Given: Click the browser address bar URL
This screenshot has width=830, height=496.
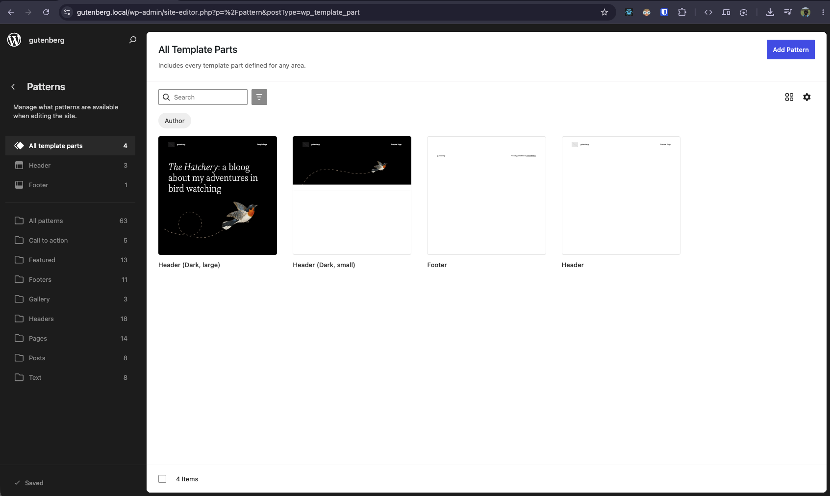Looking at the screenshot, I should 218,12.
